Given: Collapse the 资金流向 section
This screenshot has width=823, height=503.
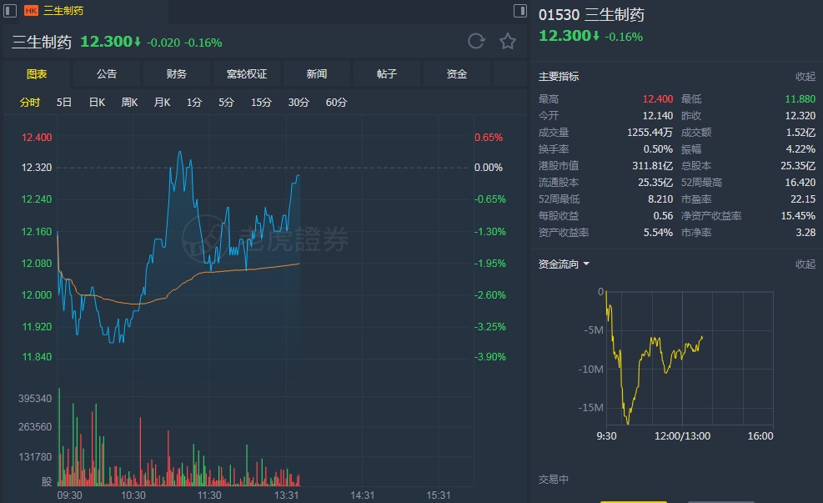Looking at the screenshot, I should [x=805, y=264].
